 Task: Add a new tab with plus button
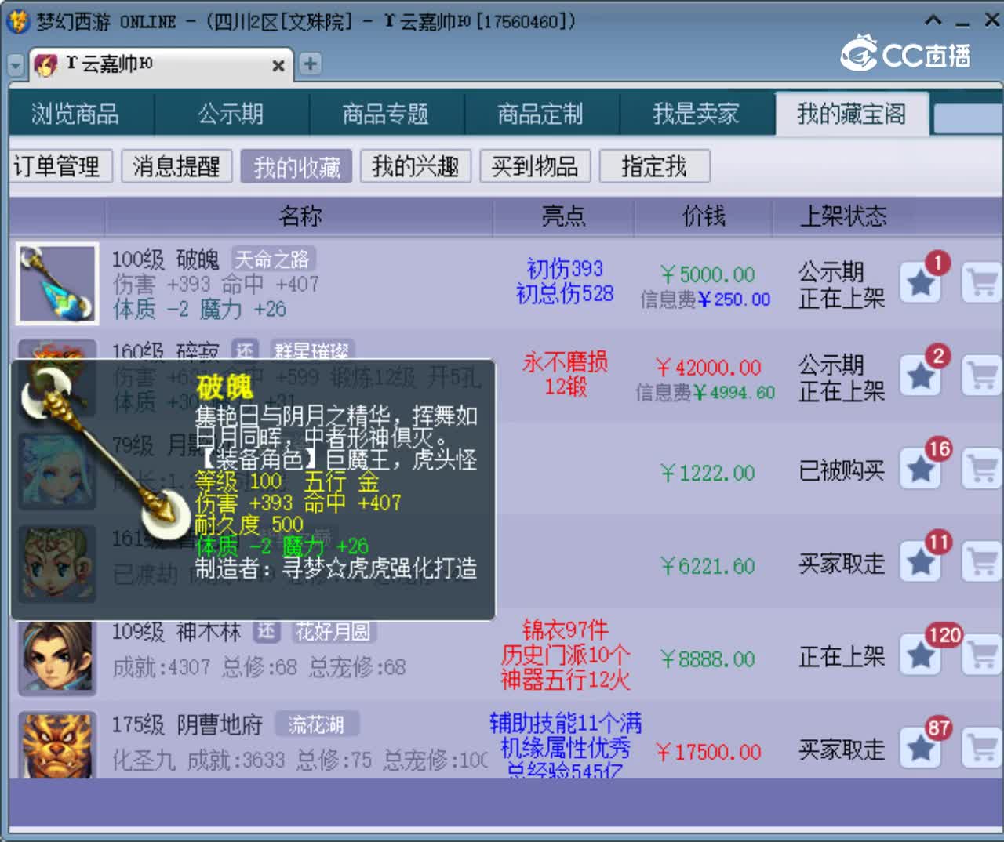[x=311, y=64]
